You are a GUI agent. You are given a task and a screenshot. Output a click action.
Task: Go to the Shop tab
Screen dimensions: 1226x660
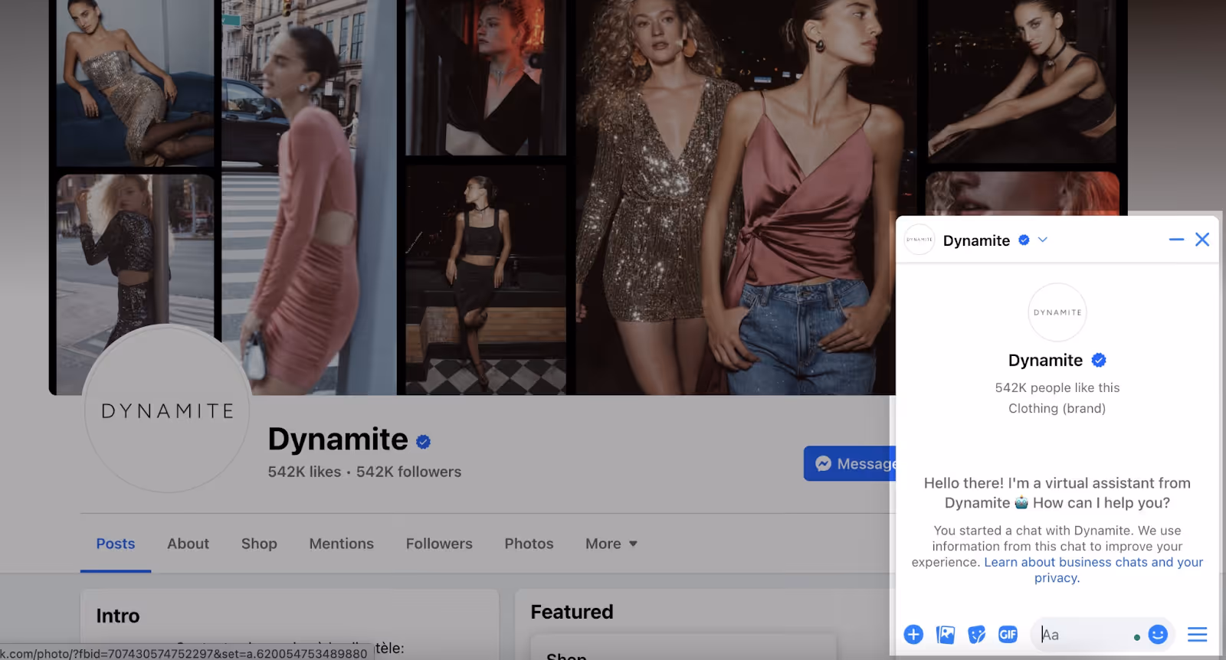coord(259,544)
